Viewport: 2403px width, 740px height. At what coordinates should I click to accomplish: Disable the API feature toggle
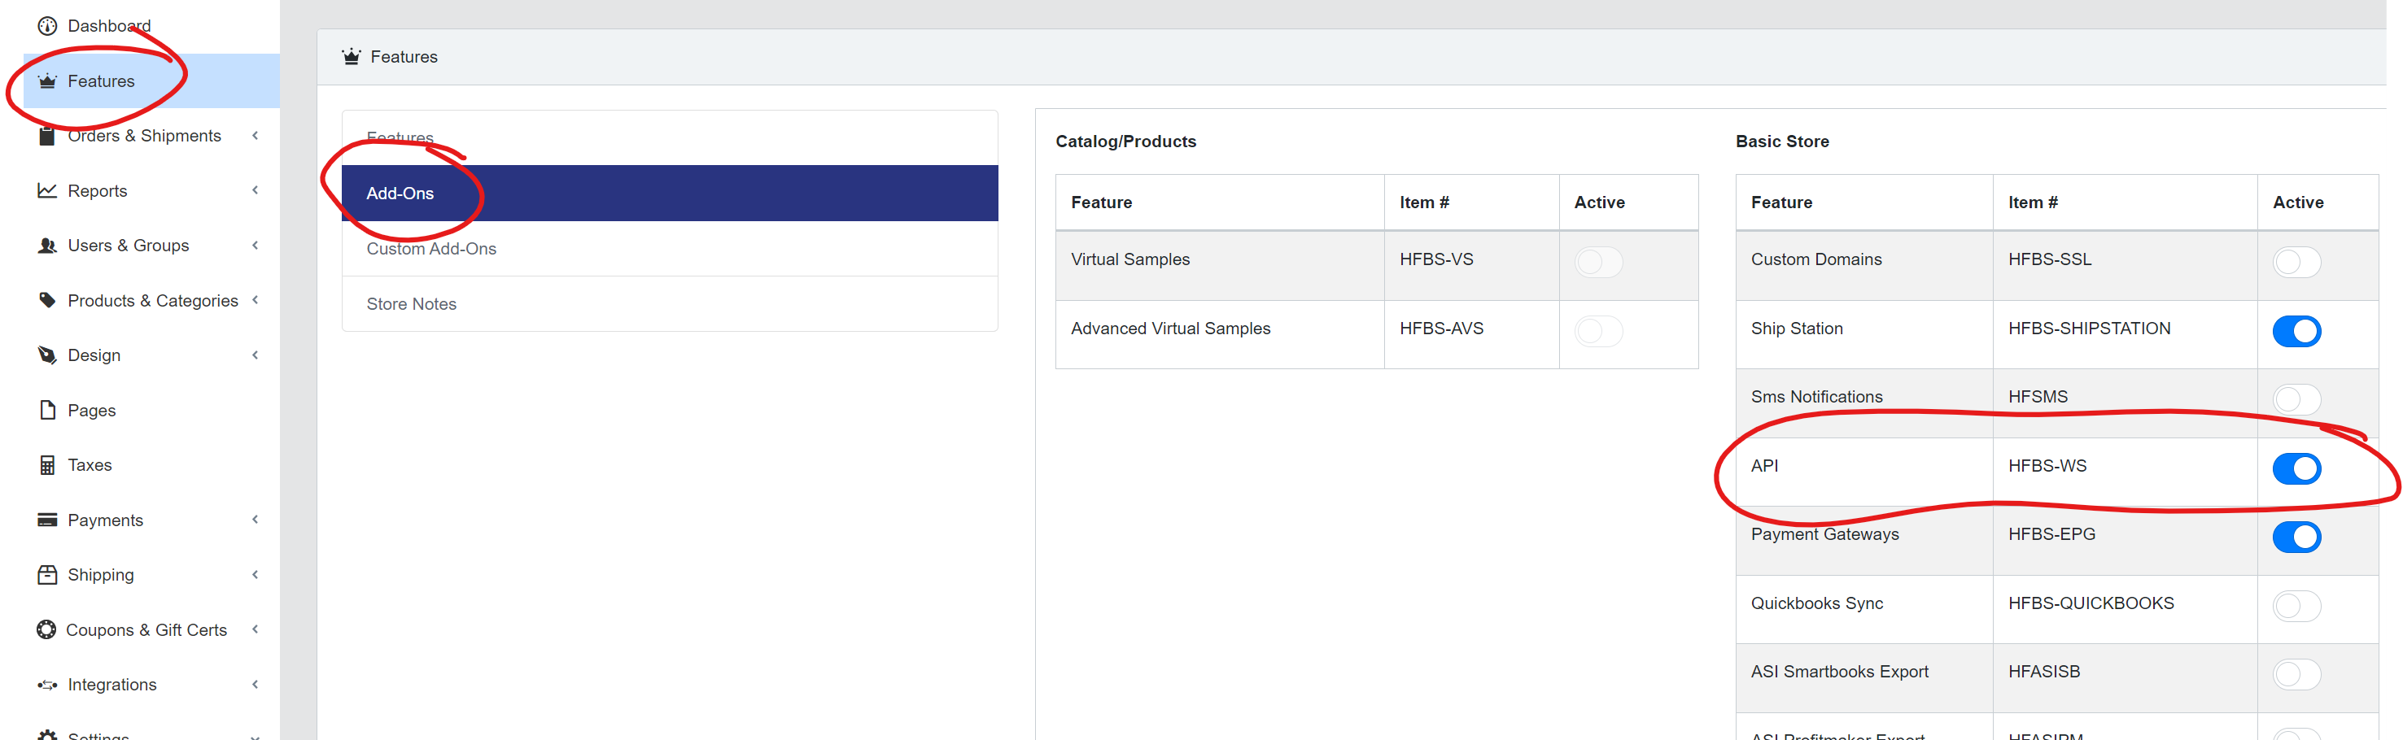pyautogui.click(x=2296, y=468)
